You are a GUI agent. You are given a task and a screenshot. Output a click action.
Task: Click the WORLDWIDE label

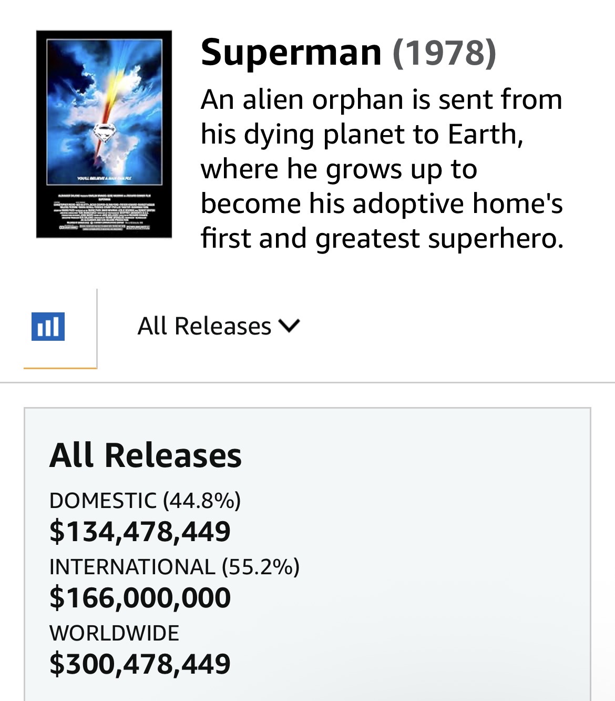click(x=114, y=633)
